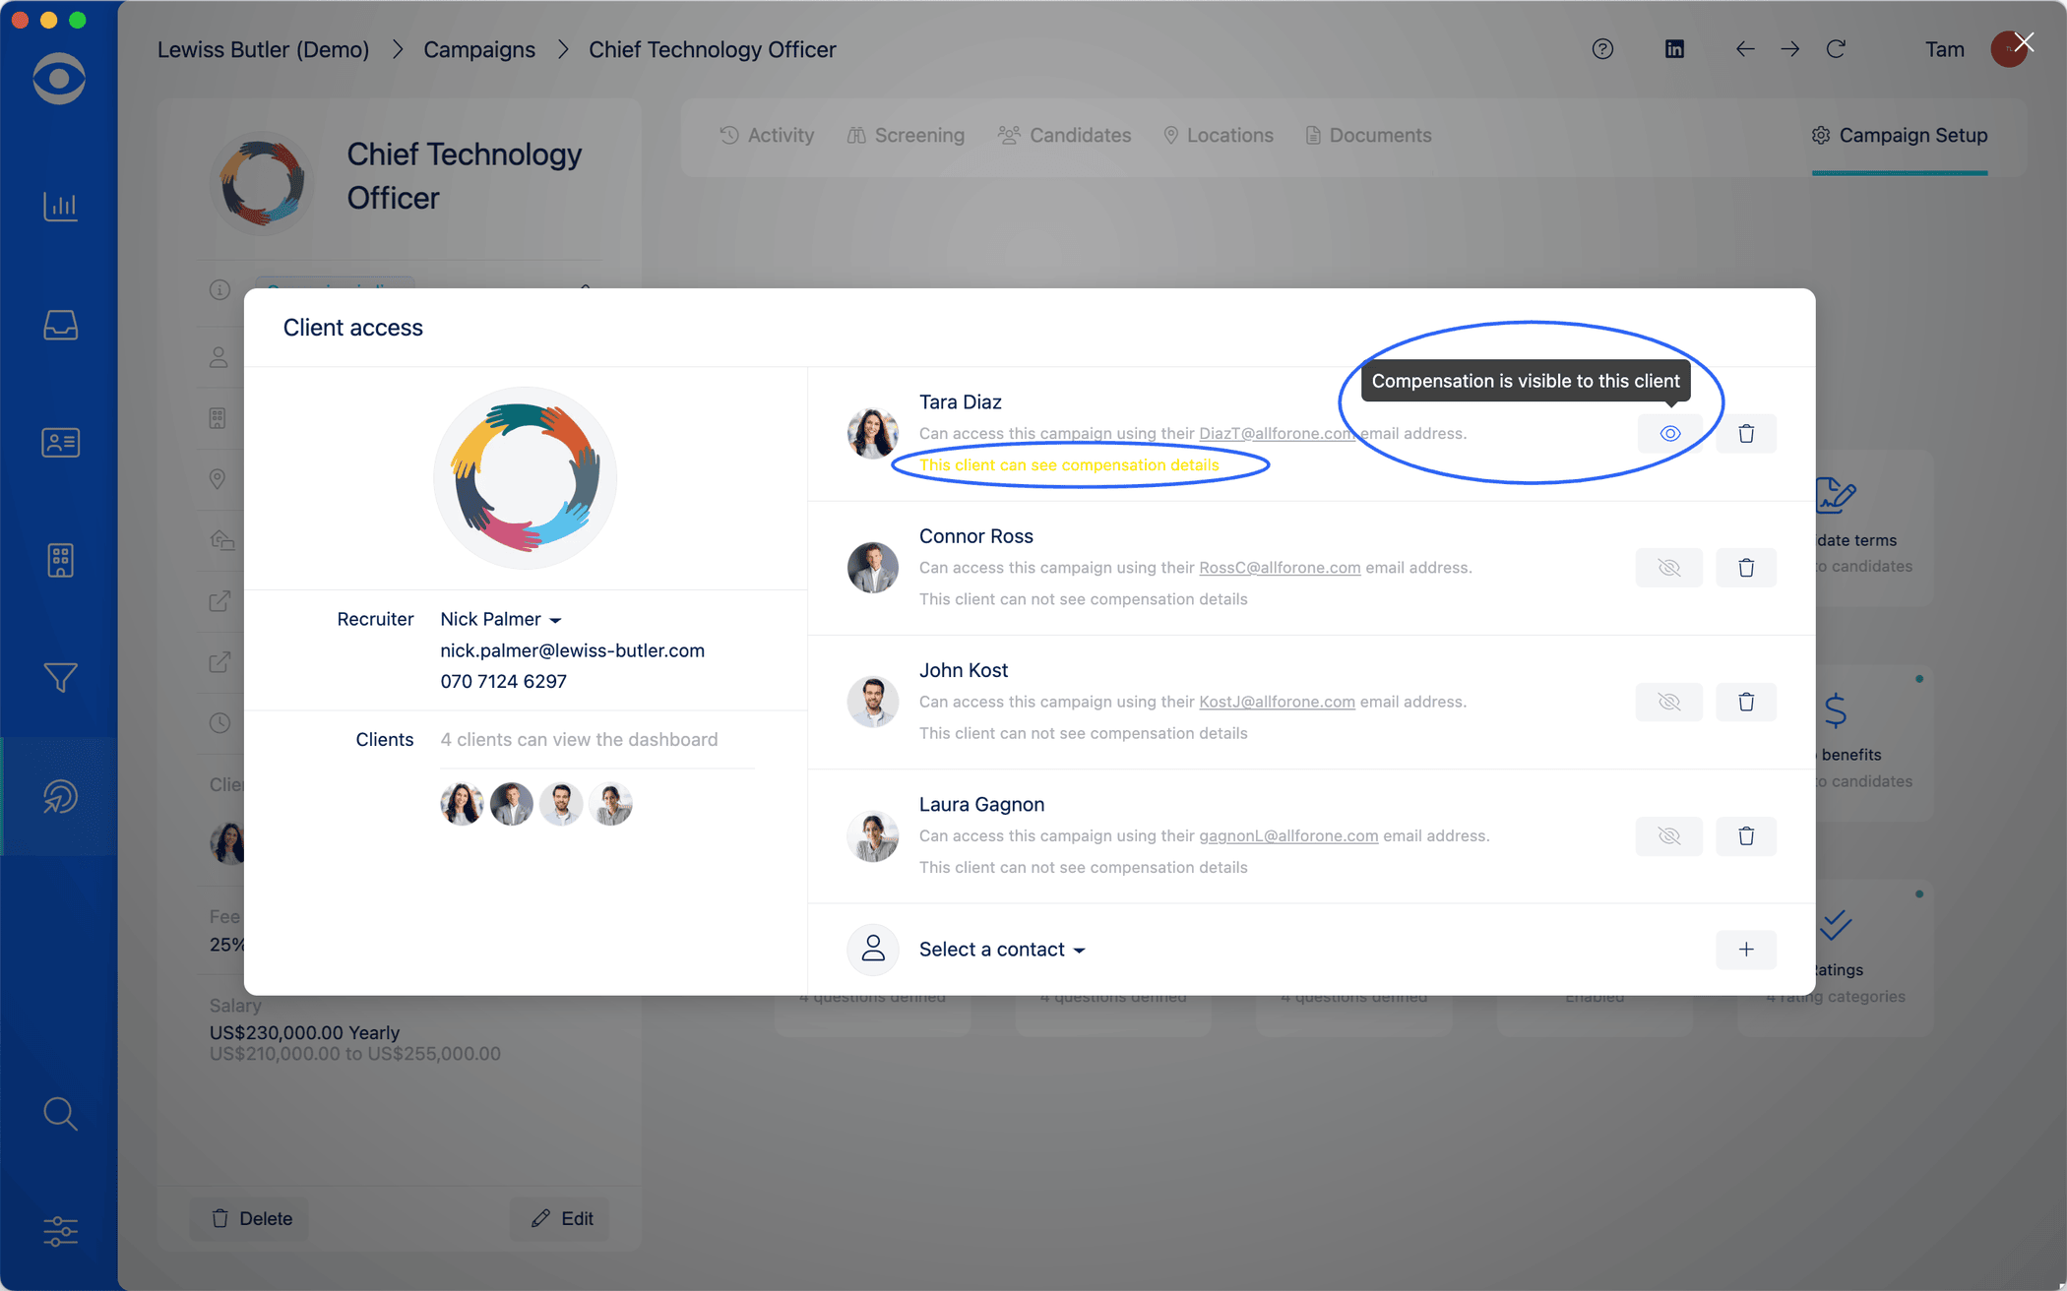
Task: Expand the Nick Palmer recruiter dropdown
Action: click(500, 619)
